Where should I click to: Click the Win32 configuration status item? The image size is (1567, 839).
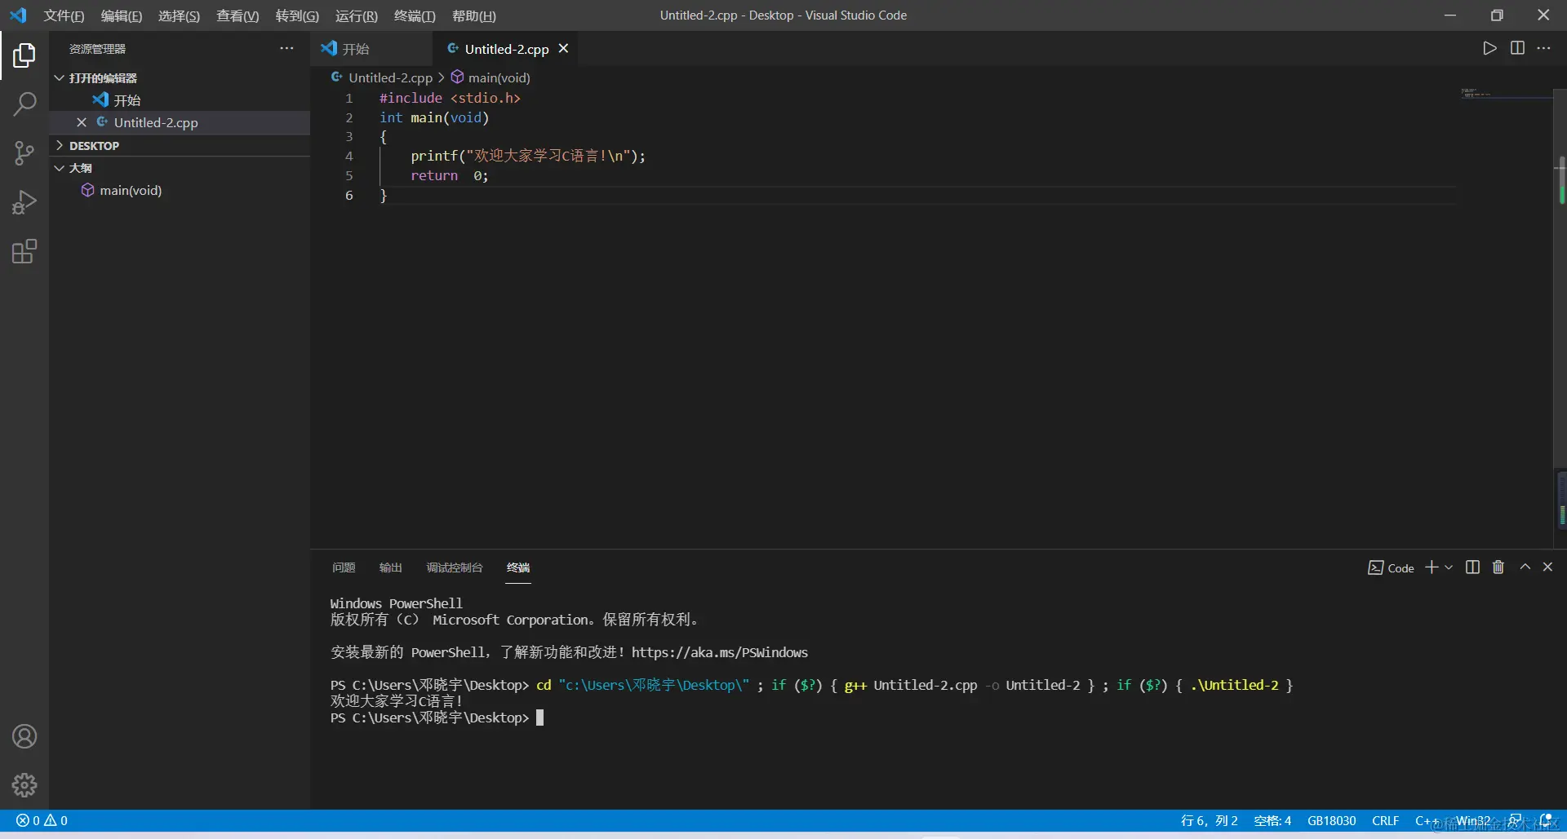pyautogui.click(x=1473, y=821)
